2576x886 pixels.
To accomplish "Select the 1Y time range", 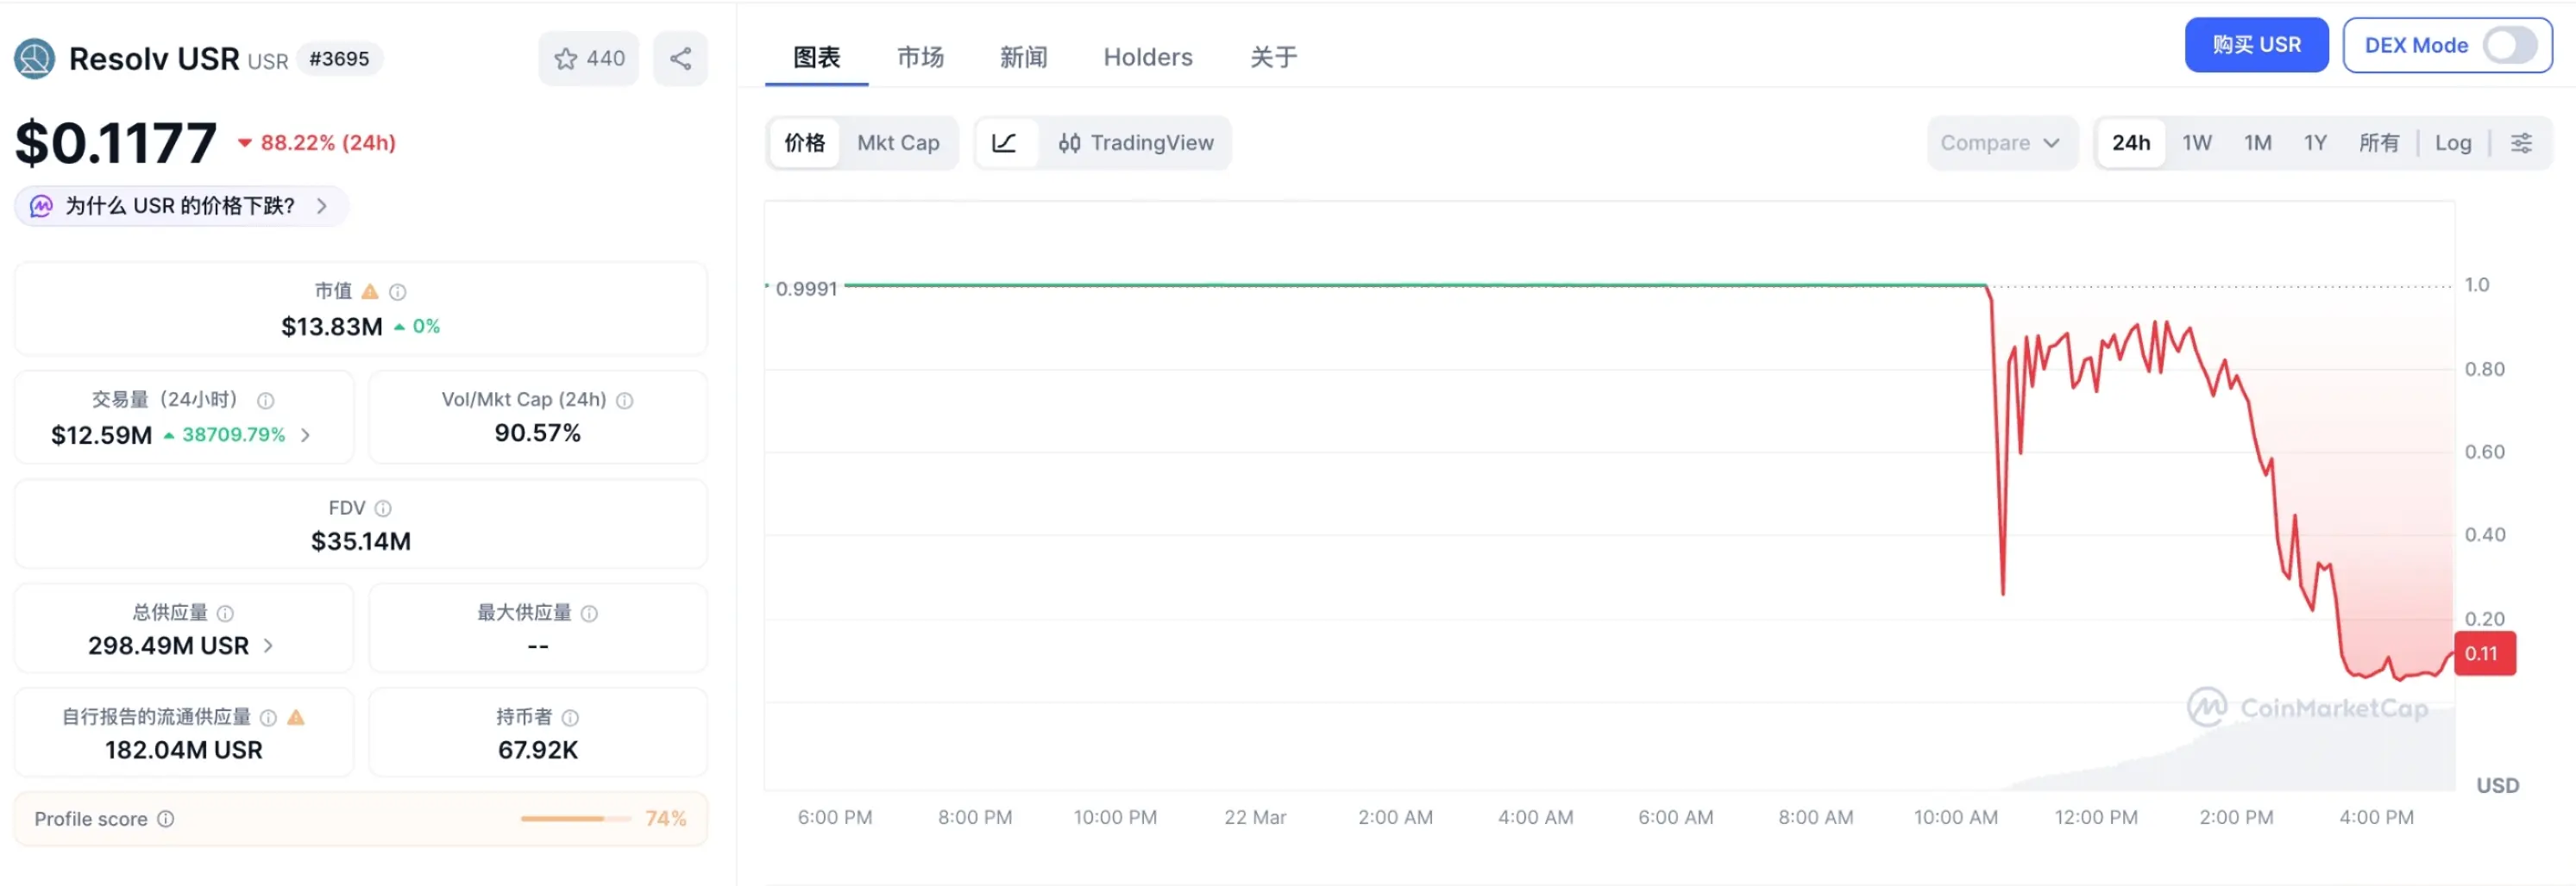I will point(2315,143).
